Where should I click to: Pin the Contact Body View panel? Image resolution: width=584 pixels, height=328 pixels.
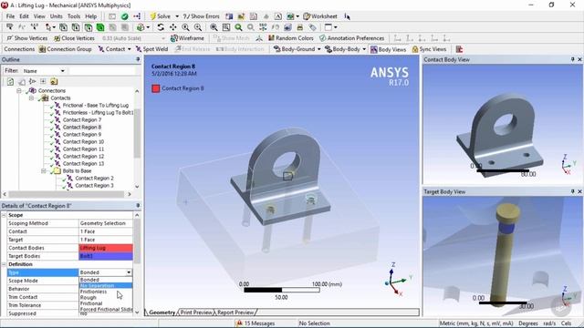(572, 59)
